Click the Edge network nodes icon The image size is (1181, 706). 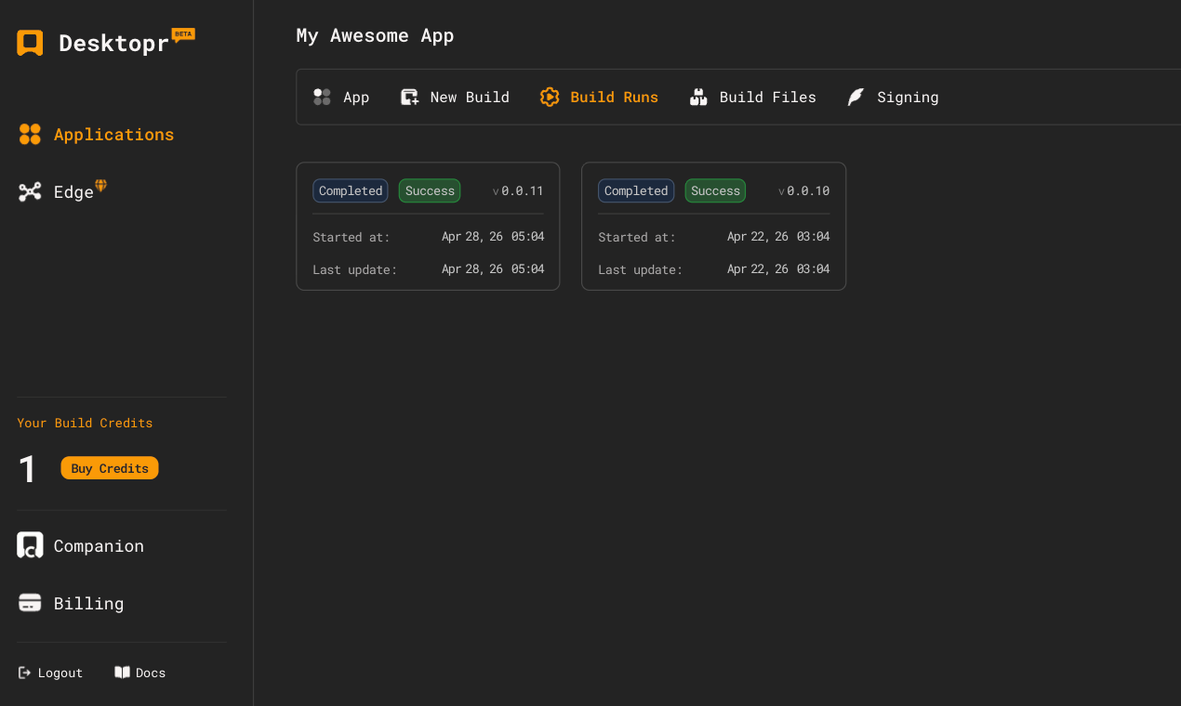pyautogui.click(x=30, y=192)
